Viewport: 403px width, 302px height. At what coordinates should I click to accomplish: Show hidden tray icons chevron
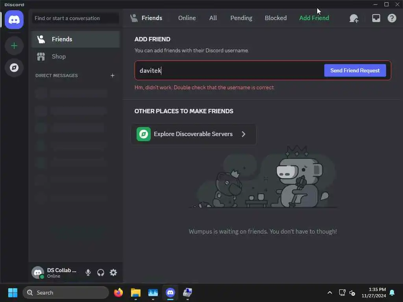coord(330,293)
